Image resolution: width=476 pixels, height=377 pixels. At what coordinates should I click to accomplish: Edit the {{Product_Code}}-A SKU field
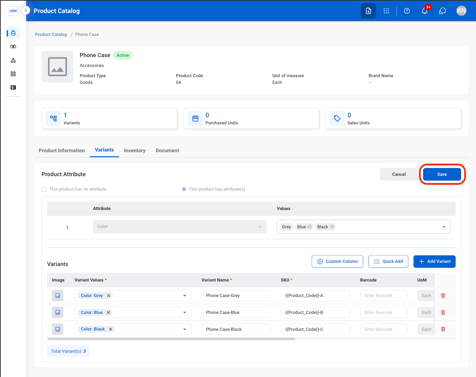316,296
